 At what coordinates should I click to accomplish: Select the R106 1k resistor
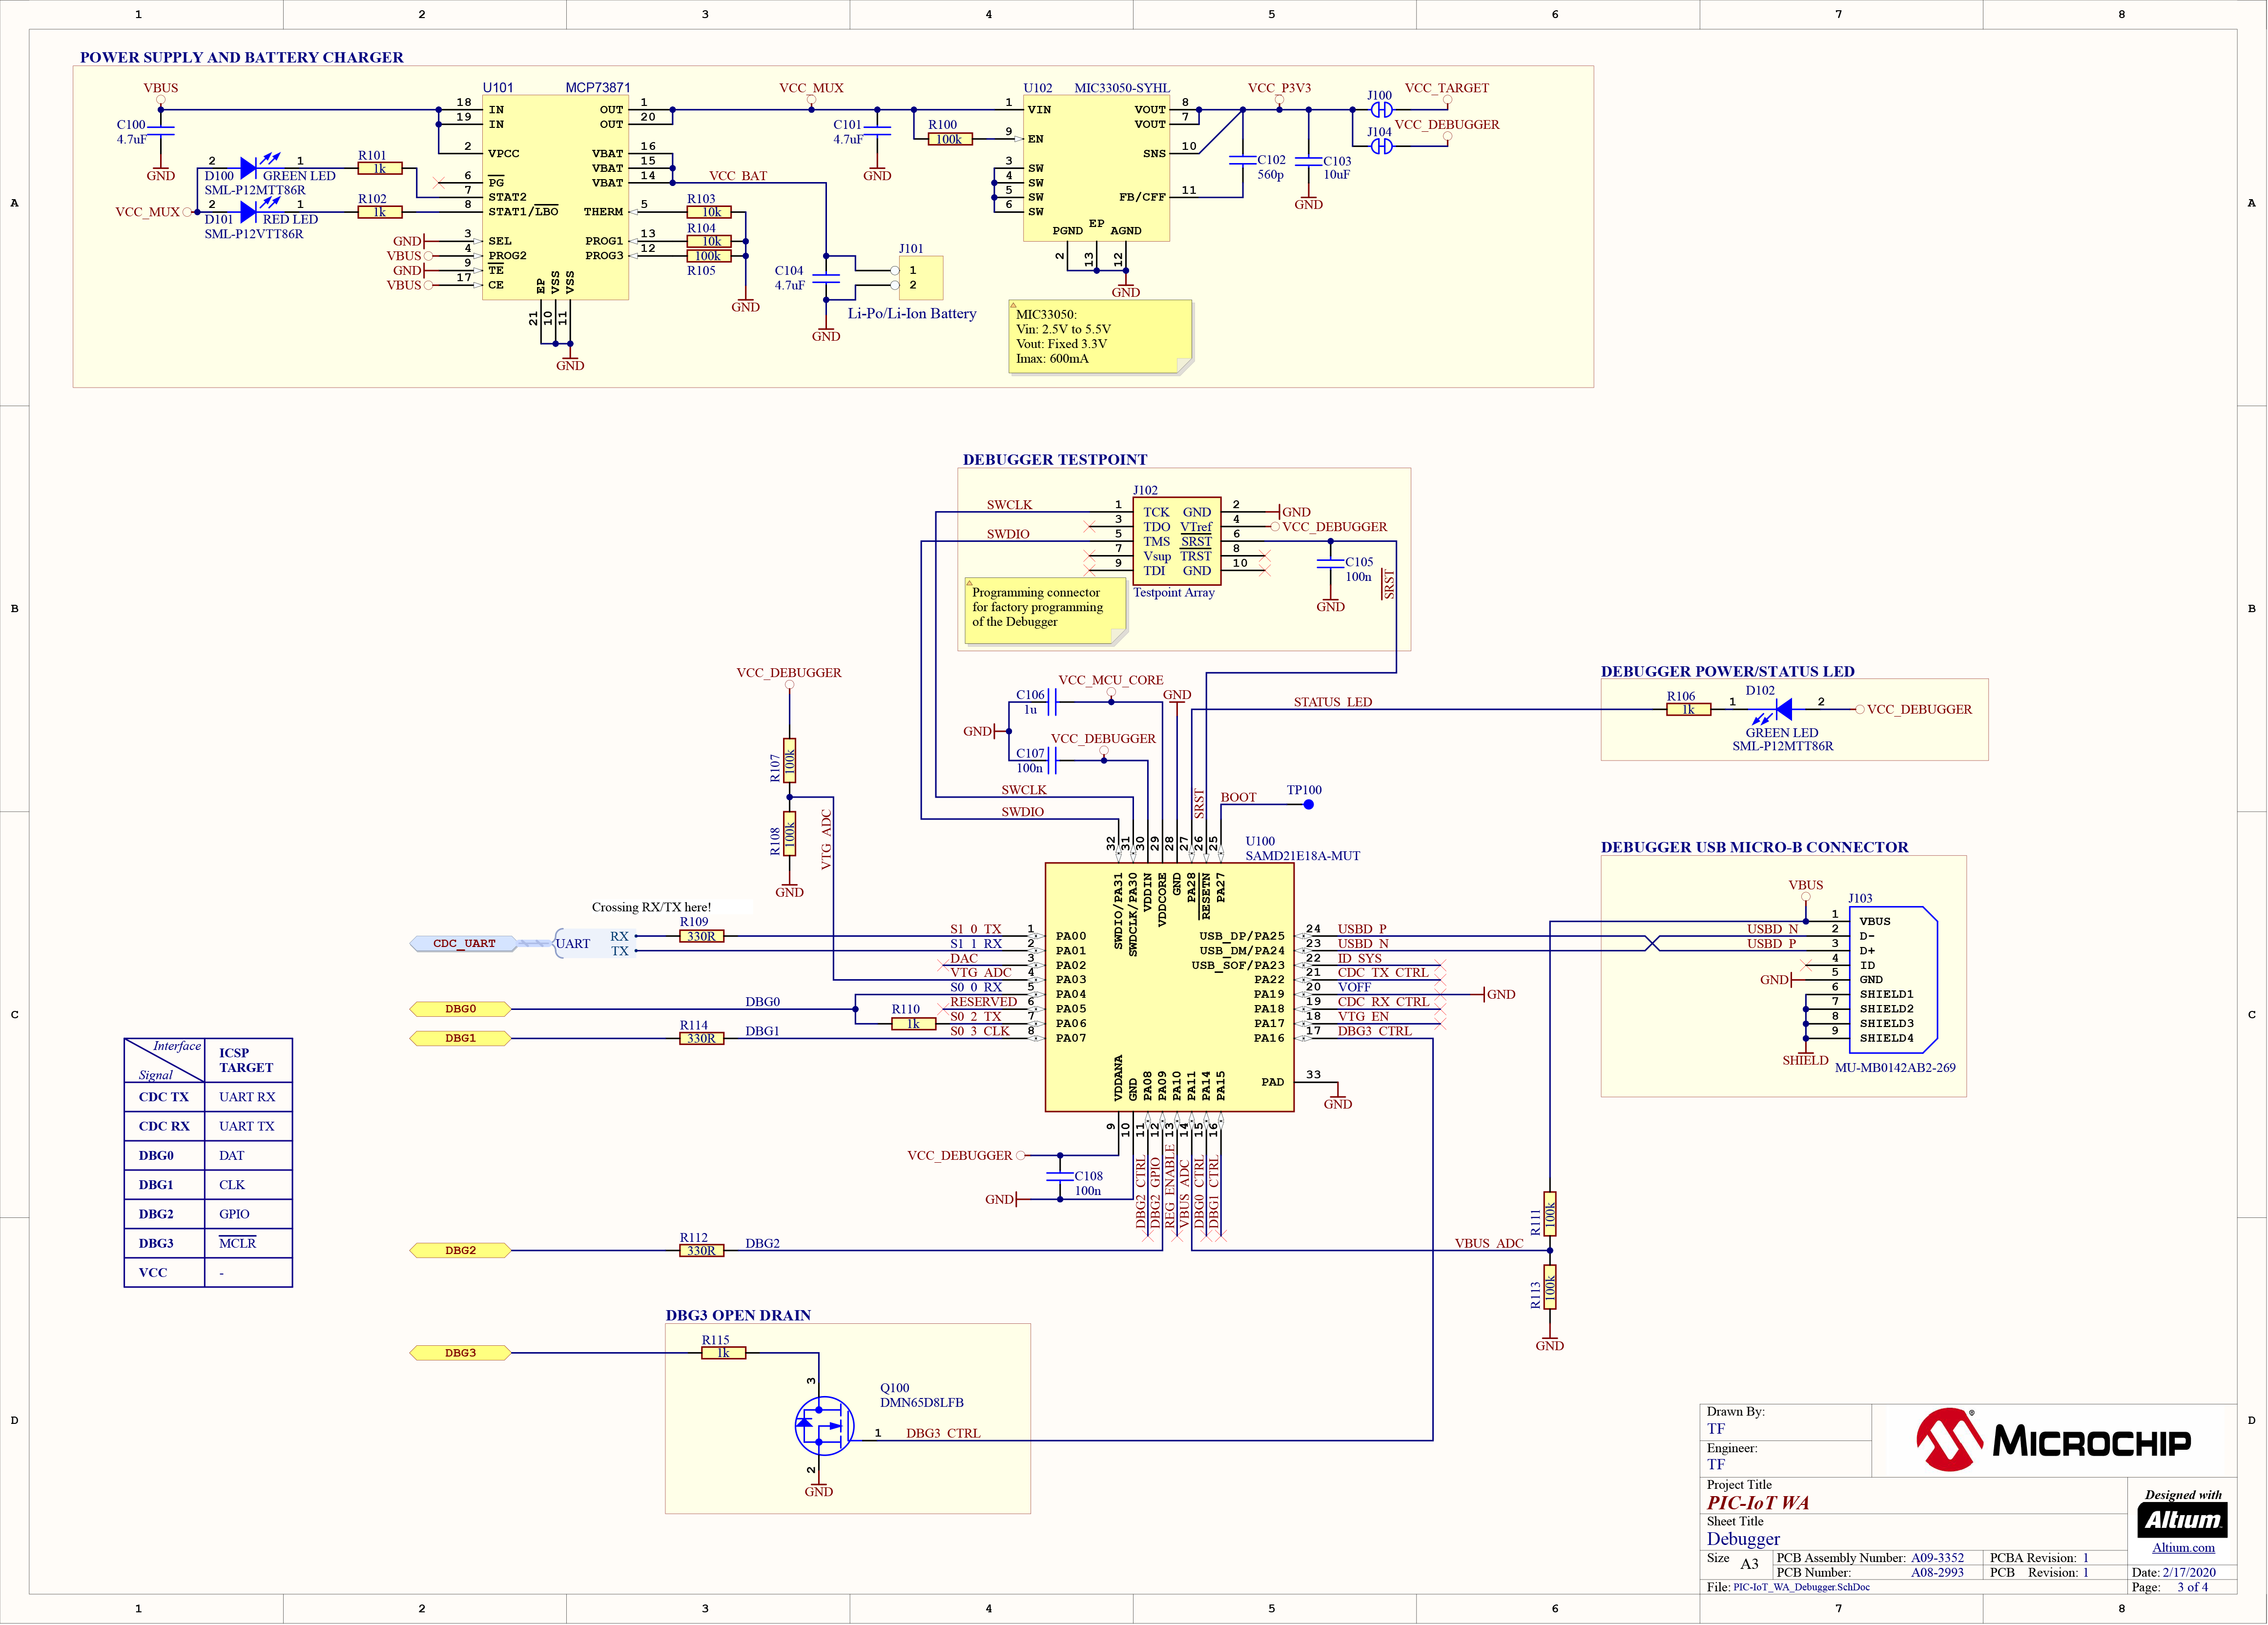(x=1688, y=710)
